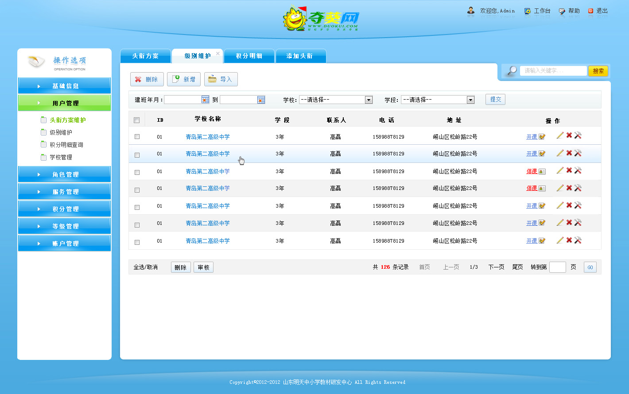Expand the 角色管理 sidebar section
The width and height of the screenshot is (629, 394).
(64, 174)
